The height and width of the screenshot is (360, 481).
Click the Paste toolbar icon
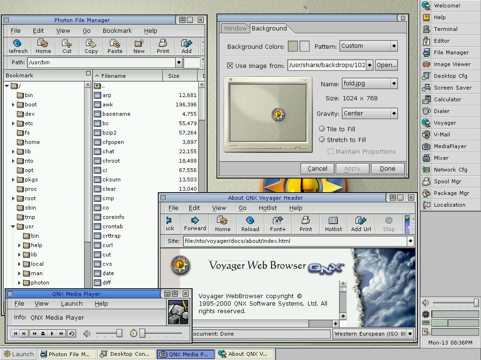115,46
